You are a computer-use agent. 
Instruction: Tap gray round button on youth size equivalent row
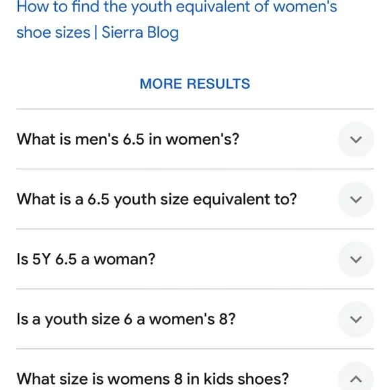pos(356,199)
